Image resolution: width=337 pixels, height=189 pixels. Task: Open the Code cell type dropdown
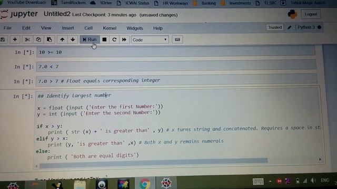pyautogui.click(x=150, y=40)
